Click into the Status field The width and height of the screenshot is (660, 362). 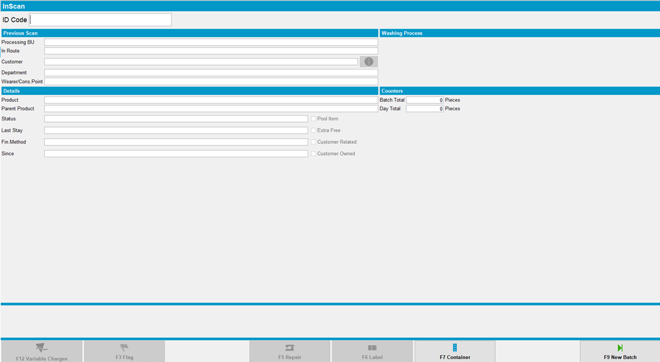click(x=176, y=119)
